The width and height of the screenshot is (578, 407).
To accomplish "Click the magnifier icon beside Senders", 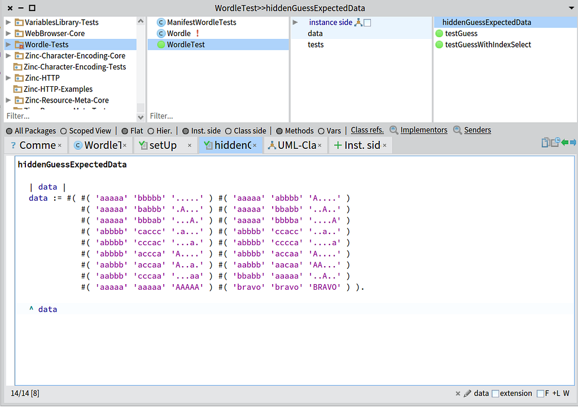I will (457, 130).
